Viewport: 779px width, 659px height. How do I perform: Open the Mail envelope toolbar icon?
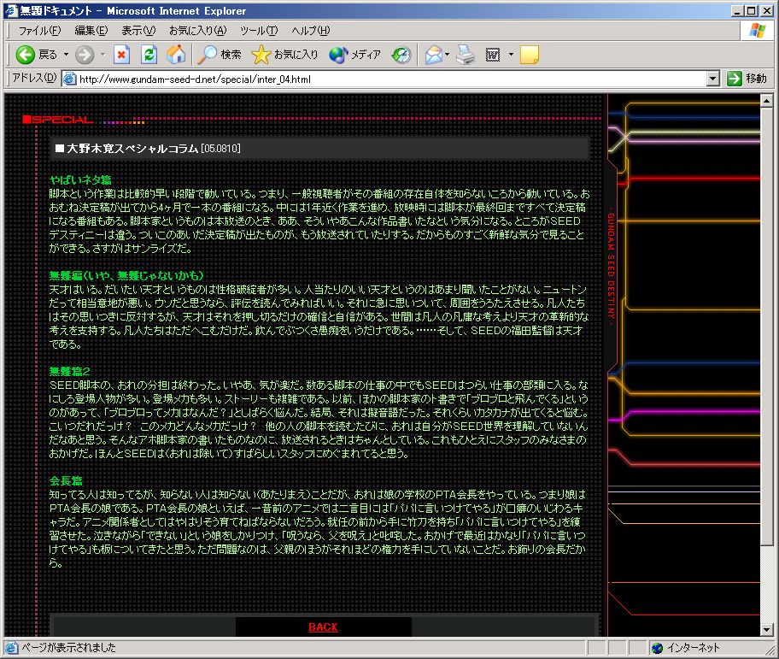pyautogui.click(x=434, y=55)
